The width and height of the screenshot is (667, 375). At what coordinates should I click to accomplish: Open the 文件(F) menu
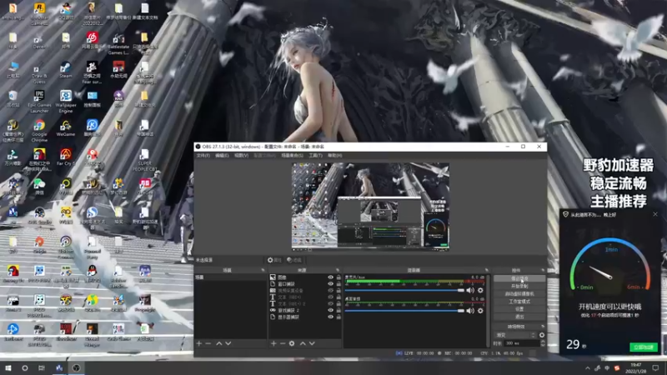coord(203,155)
